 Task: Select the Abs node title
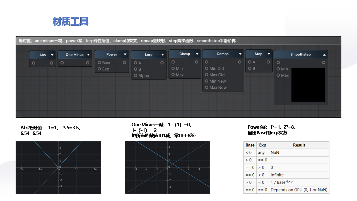(43, 55)
